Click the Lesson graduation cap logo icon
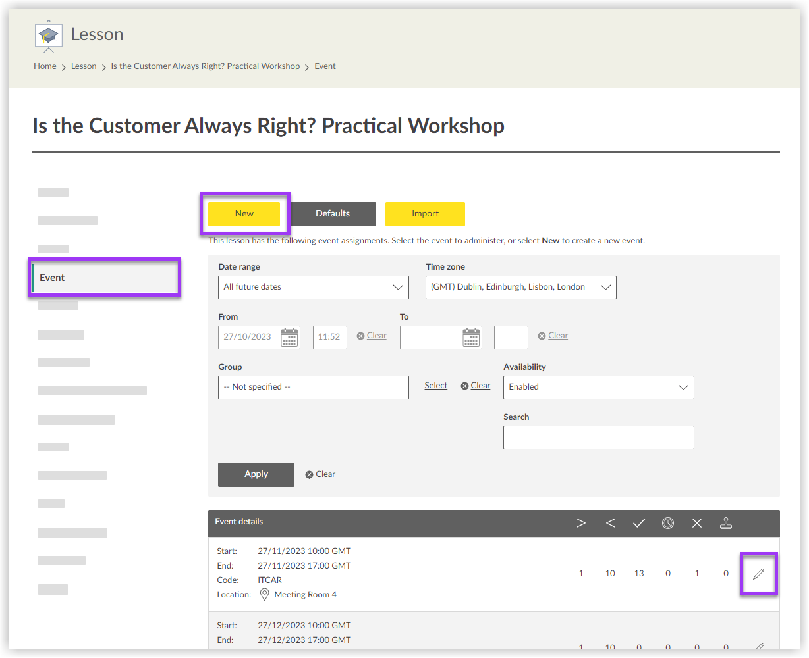The height and width of the screenshot is (658, 809). pos(48,36)
